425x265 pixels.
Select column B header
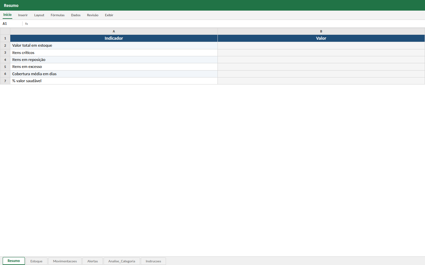point(321,31)
